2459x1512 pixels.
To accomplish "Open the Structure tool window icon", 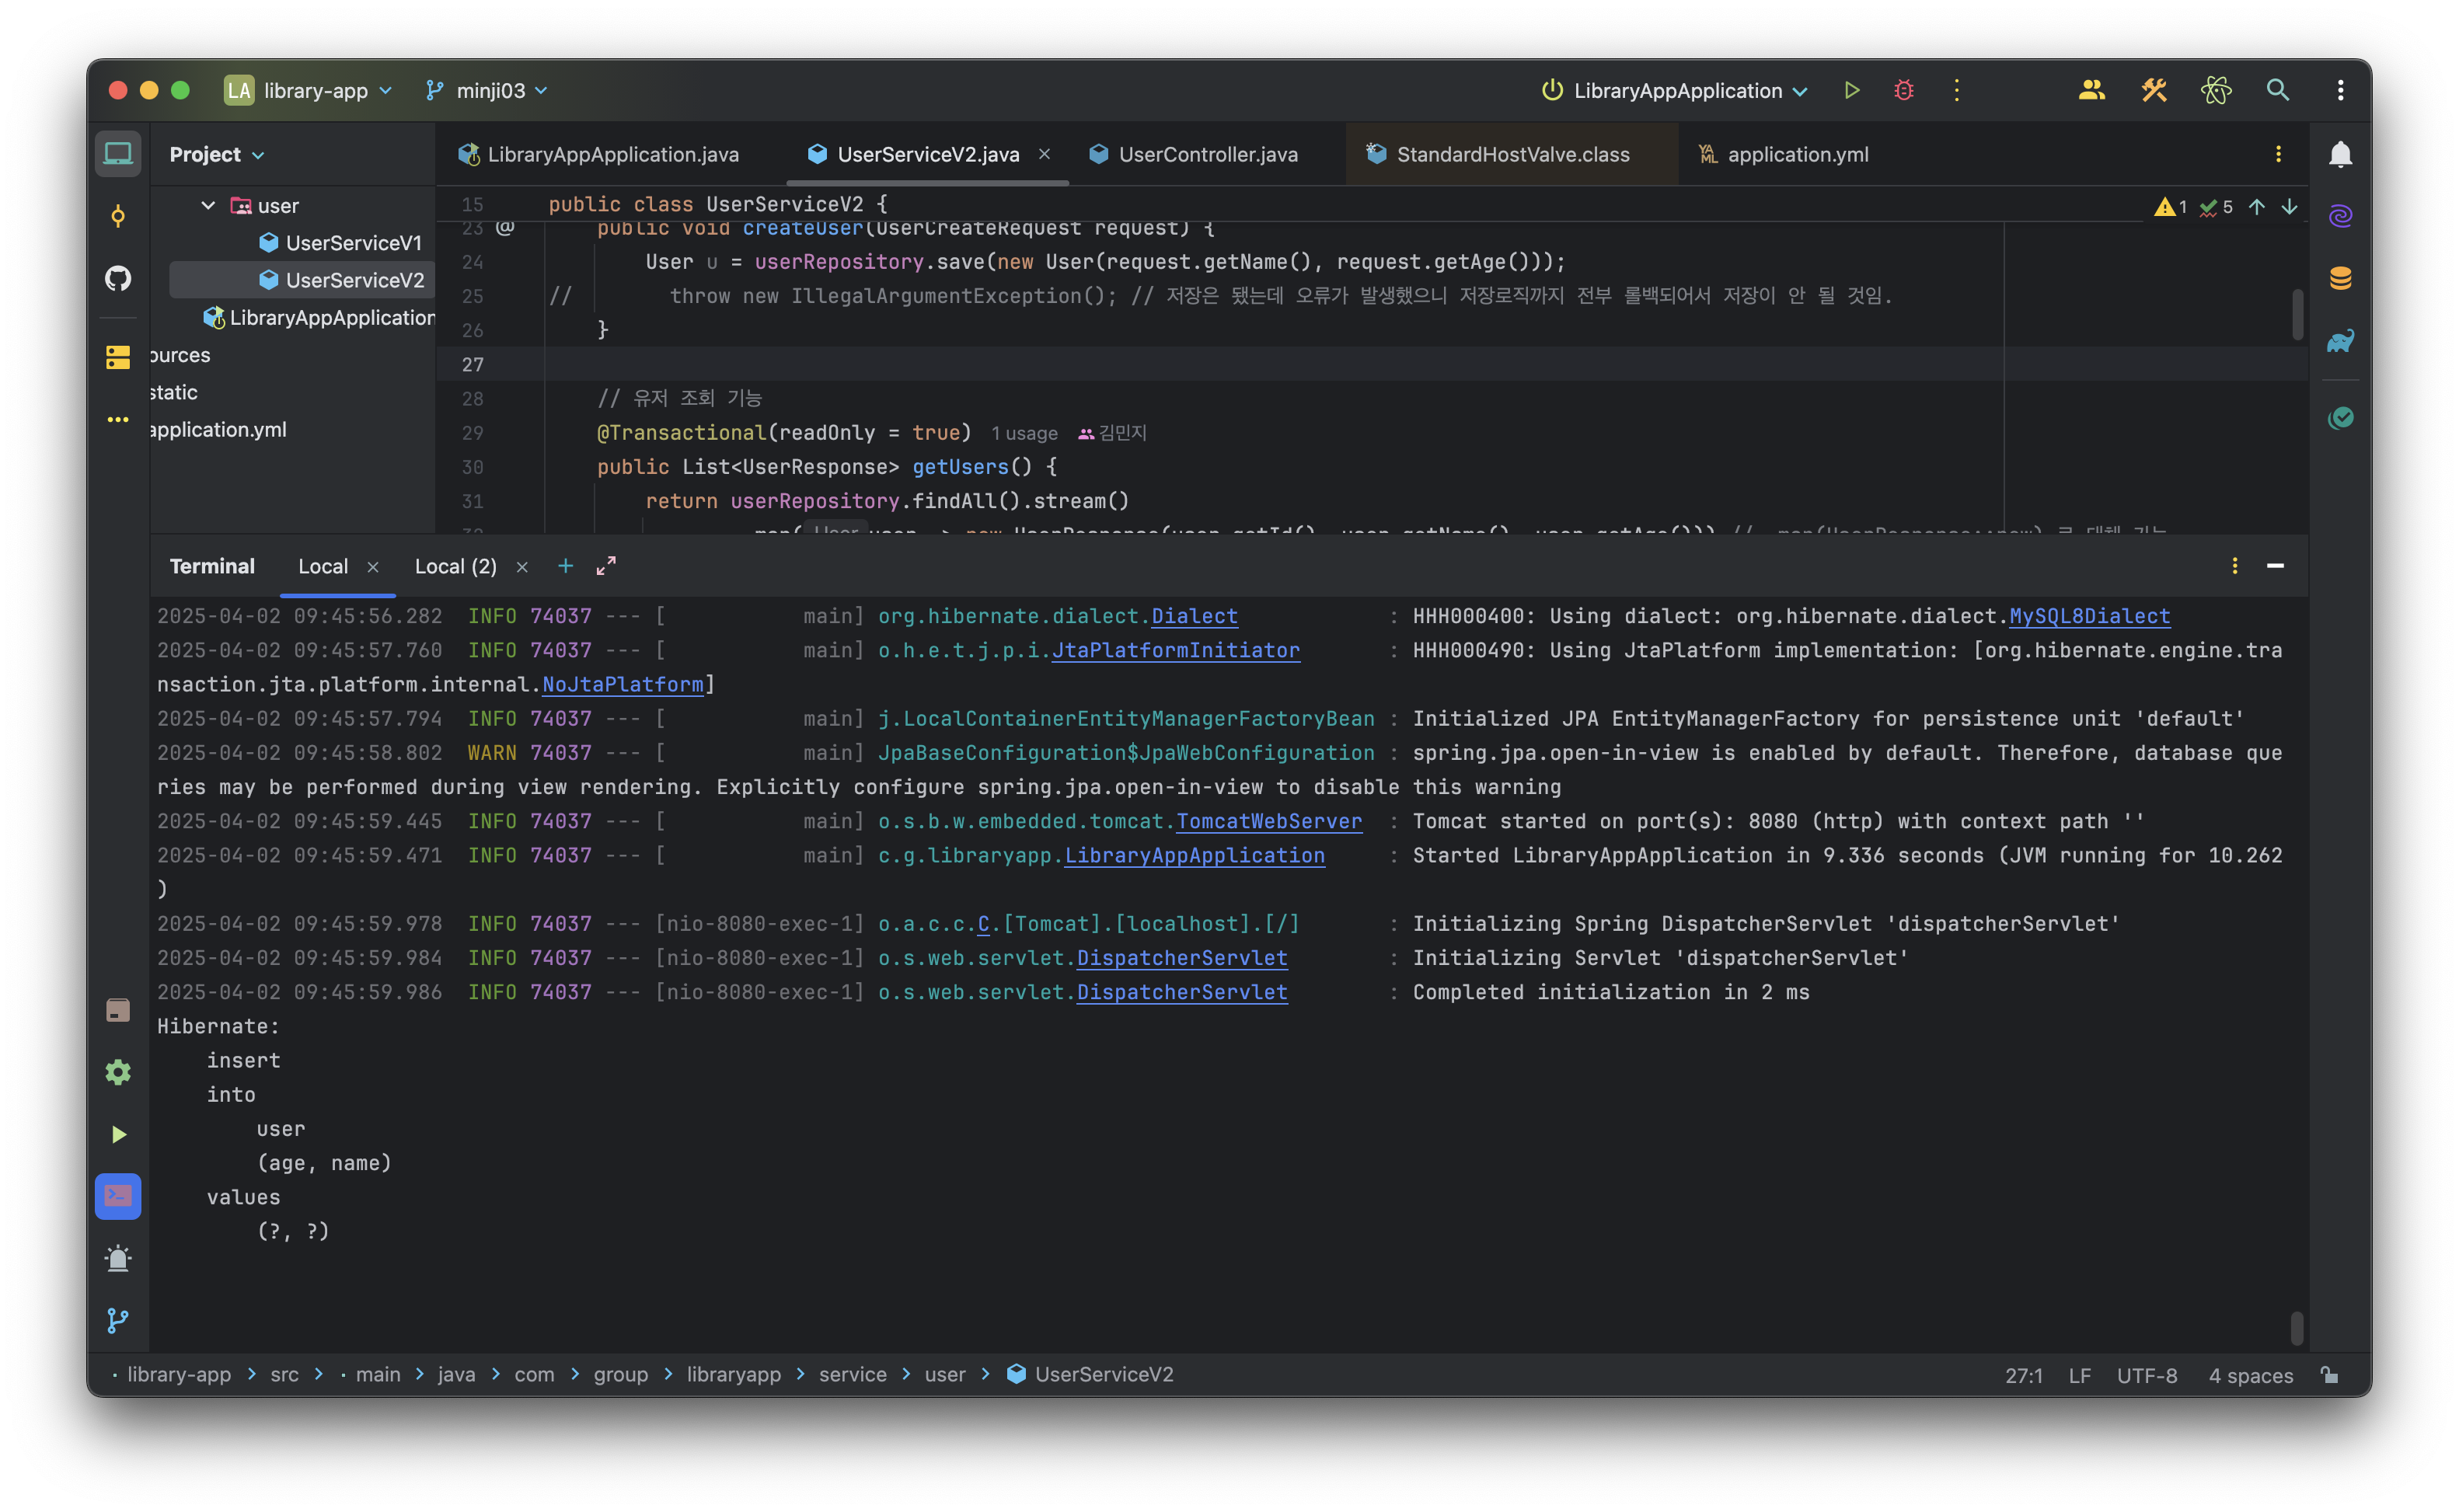I will coord(118,357).
